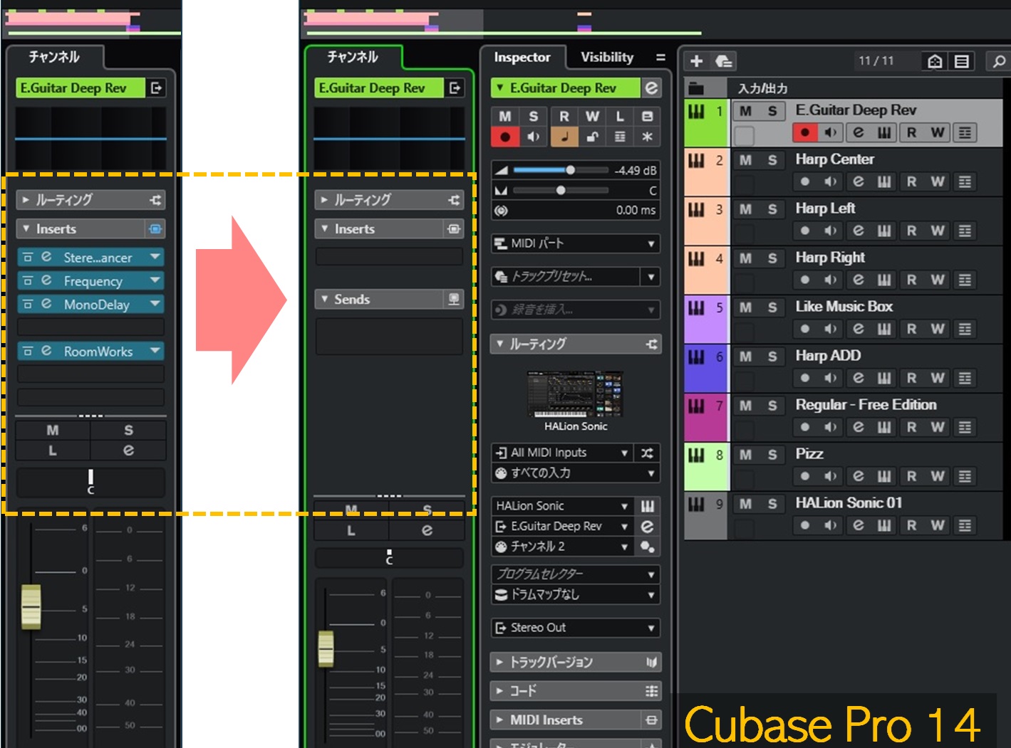Enable record on Harp ADD track
This screenshot has height=748, width=1011.
(x=804, y=378)
